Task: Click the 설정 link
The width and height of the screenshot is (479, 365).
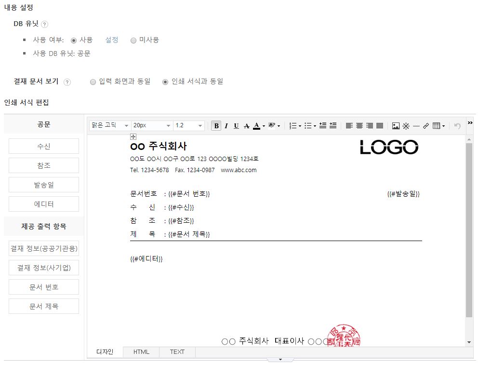Action: [112, 40]
